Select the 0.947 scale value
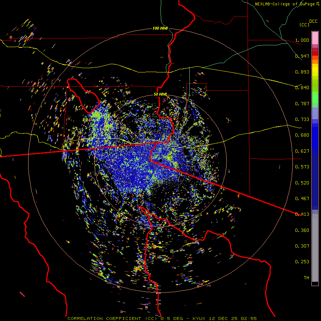 (x=302, y=56)
